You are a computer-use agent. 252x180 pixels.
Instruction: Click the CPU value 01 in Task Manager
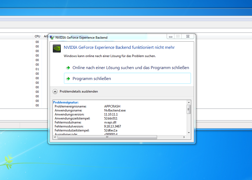point(37,69)
